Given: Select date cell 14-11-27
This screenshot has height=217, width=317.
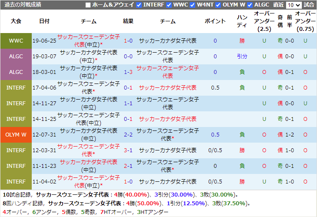Looking at the screenshot, I should (x=44, y=103).
